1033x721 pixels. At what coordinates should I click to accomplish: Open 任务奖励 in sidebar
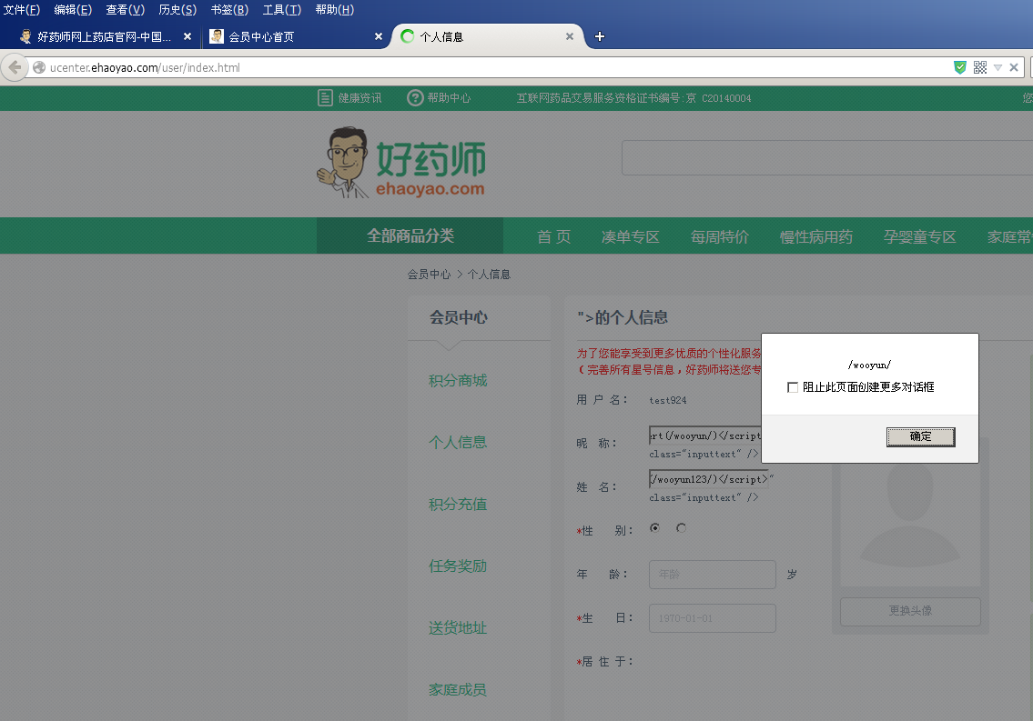click(458, 566)
